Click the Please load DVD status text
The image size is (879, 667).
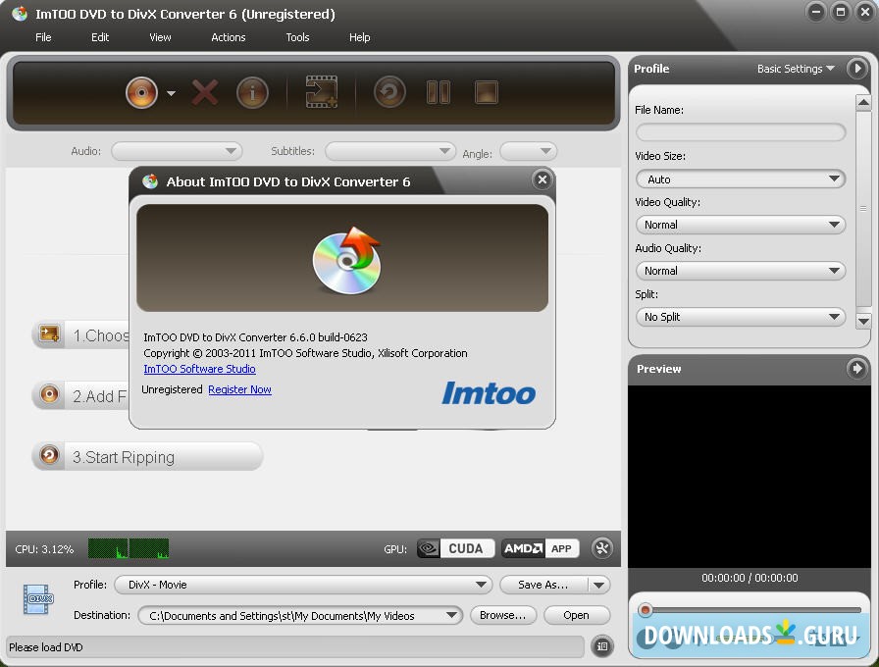click(x=46, y=647)
